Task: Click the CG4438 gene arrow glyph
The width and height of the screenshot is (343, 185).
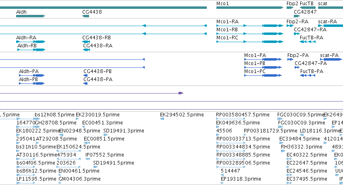Action: click(x=85, y=16)
